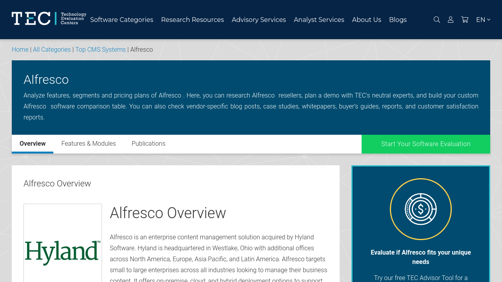This screenshot has width=502, height=282.
Task: Click the Hyland logo image
Action: click(x=63, y=253)
